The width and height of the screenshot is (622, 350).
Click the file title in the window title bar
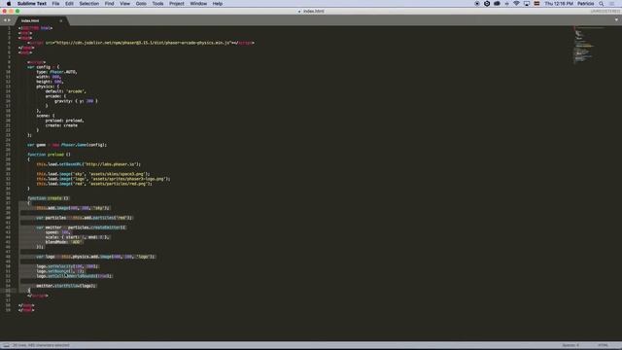pos(313,12)
